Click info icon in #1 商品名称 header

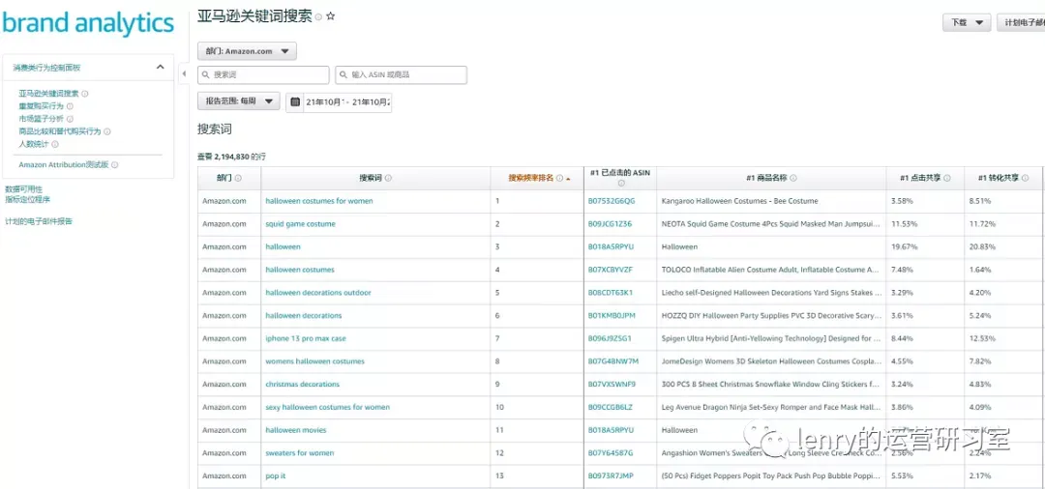[793, 179]
